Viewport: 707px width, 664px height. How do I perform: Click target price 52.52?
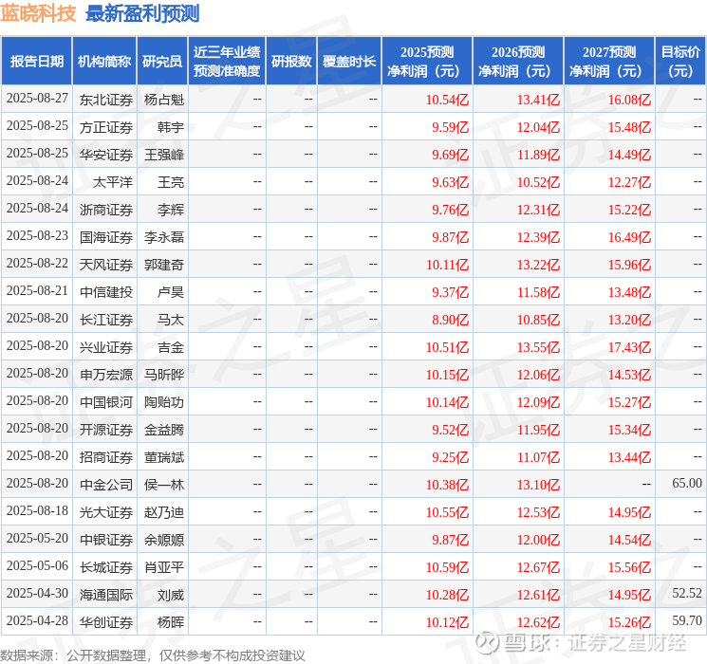(687, 593)
